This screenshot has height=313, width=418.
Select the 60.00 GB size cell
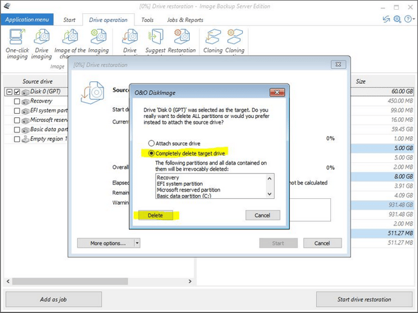click(x=402, y=91)
